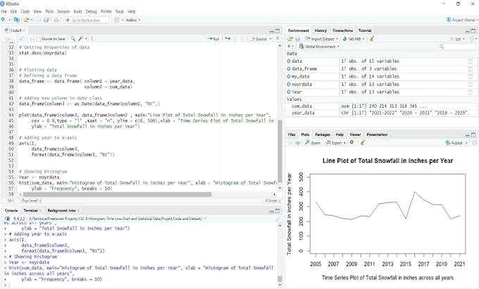Maximize the Plots pane
The width and height of the screenshot is (479, 289).
coord(473,135)
